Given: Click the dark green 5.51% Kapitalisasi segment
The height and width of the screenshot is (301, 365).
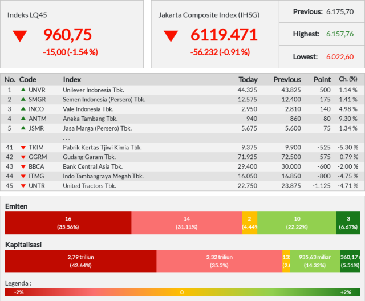Looking at the screenshot, I should [350, 261].
